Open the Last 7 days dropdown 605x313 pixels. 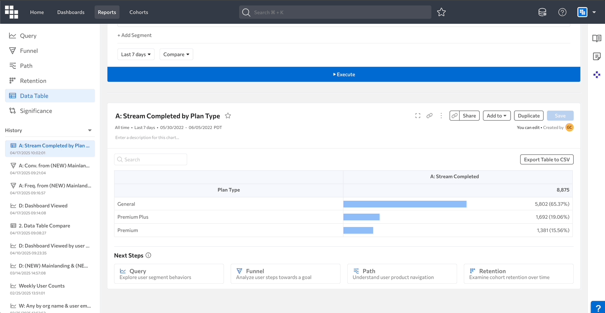tap(136, 54)
